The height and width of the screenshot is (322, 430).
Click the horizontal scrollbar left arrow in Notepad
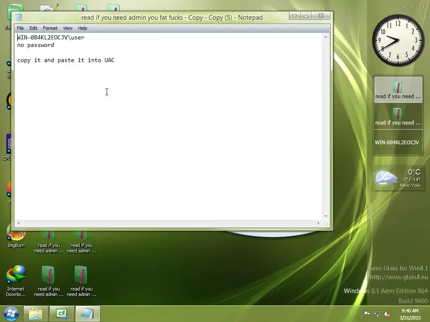coord(18,223)
